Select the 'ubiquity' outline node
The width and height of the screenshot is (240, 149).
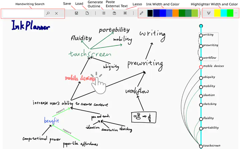[201, 78]
